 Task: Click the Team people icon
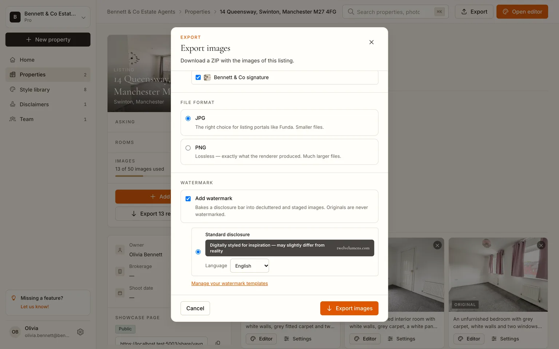click(13, 119)
